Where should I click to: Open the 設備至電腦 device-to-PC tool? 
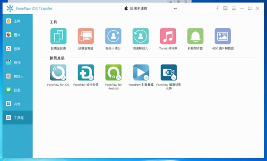(86, 36)
